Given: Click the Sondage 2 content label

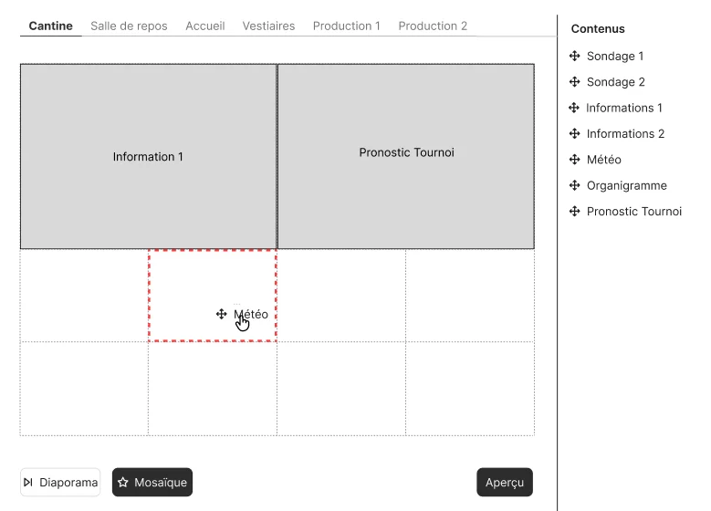Looking at the screenshot, I should pyautogui.click(x=615, y=82).
